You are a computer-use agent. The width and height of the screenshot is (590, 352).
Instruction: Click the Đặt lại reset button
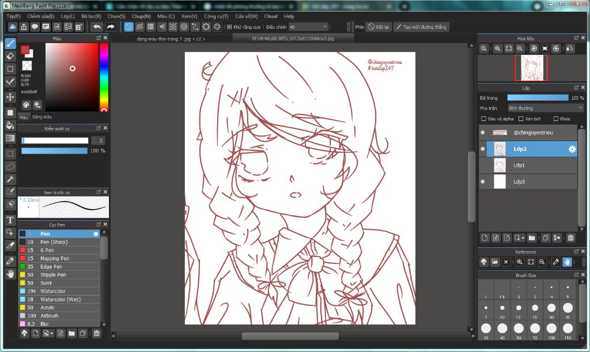coord(379,27)
